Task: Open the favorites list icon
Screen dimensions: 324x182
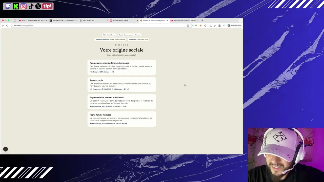Action: pyautogui.click(x=215, y=26)
